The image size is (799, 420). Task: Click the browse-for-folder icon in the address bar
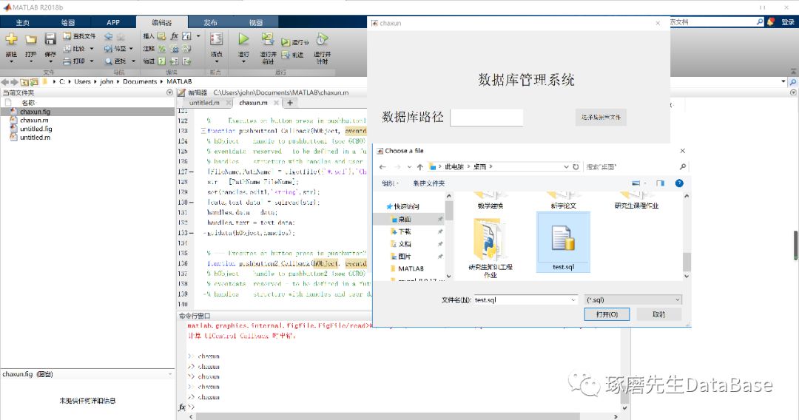tap(33, 81)
